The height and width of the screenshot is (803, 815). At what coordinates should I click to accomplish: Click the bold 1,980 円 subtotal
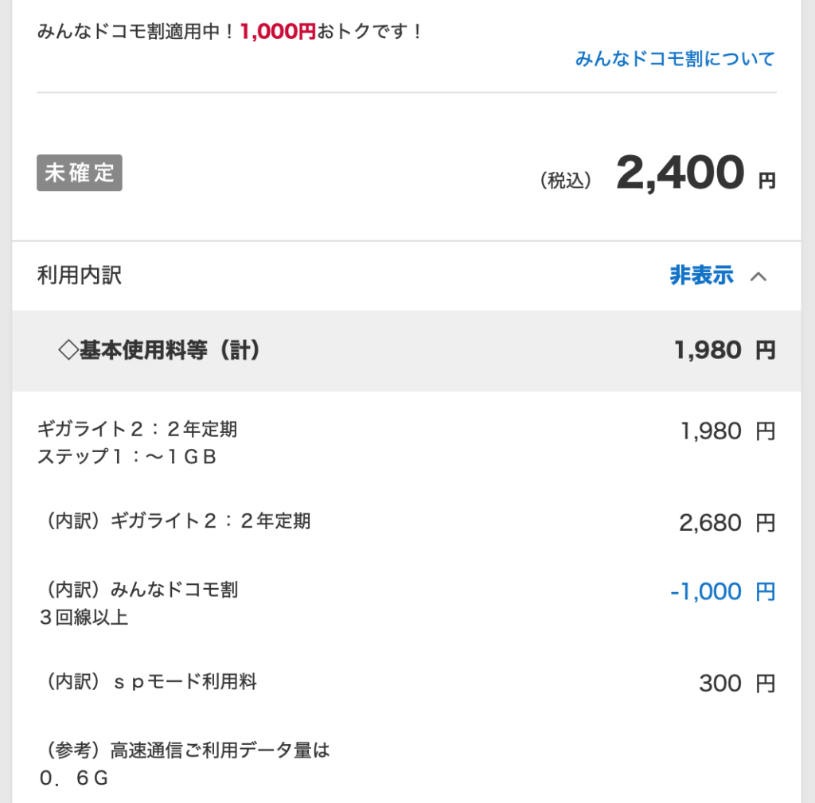point(723,350)
